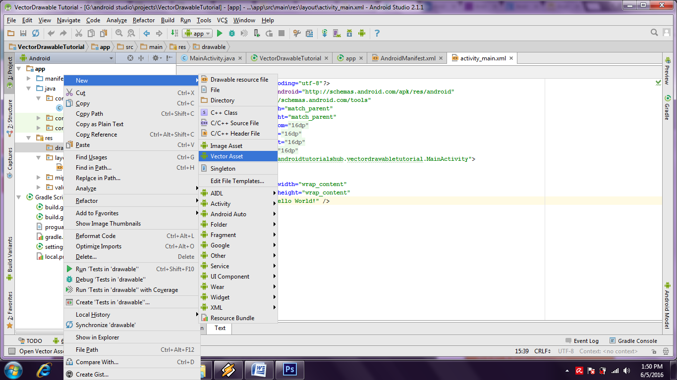This screenshot has width=677, height=380.
Task: Open the CRLF line separator dropdown
Action: [542, 351]
